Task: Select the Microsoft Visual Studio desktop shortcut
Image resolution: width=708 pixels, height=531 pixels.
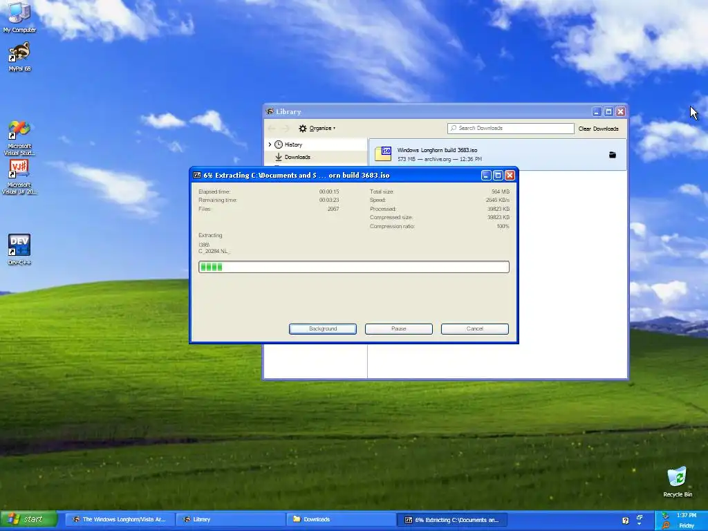Action: click(19, 138)
